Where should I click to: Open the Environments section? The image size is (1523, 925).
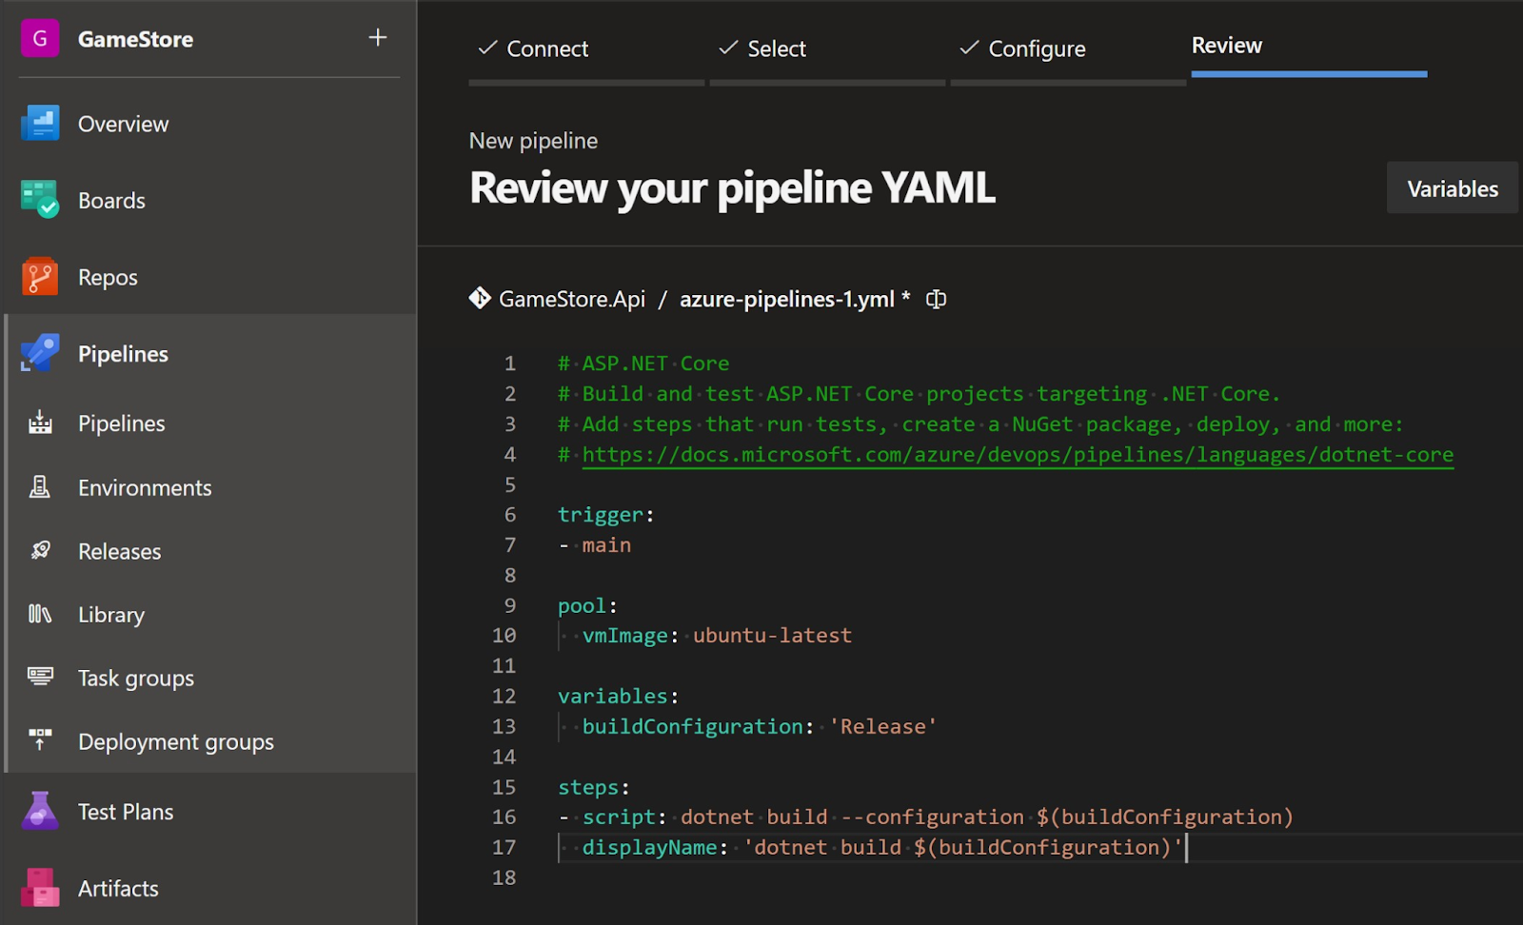coord(144,487)
